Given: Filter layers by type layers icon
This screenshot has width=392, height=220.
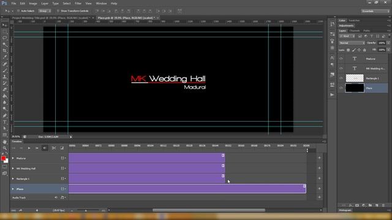Looking at the screenshot, I should [x=372, y=37].
